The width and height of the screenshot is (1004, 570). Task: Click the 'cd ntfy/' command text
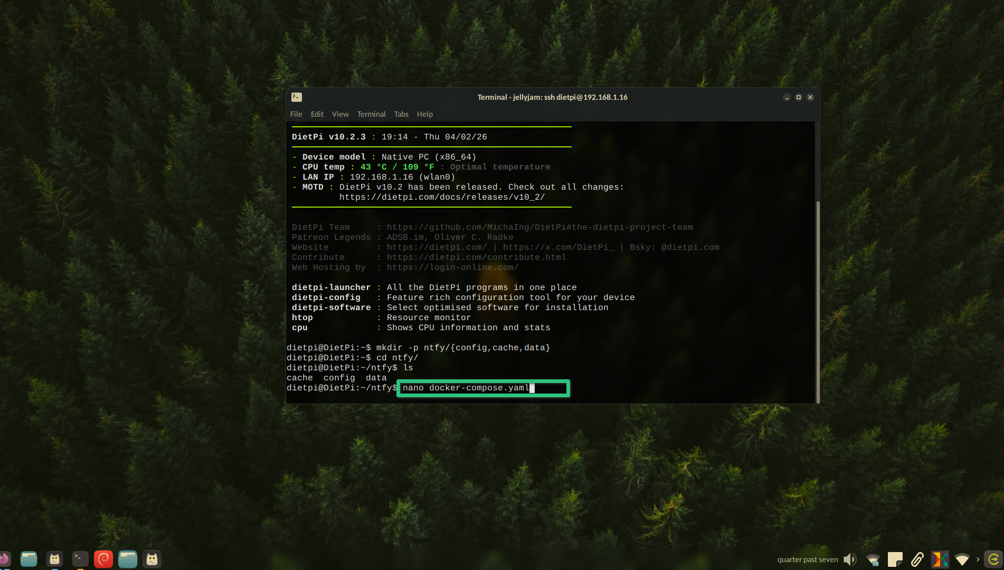click(x=397, y=358)
